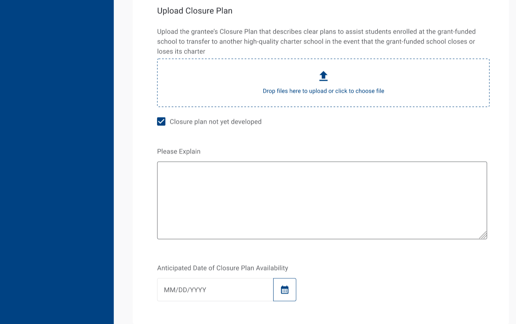The image size is (516, 324).
Task: Click 'Anticipated Date of Closure Plan Availability' label
Action: click(222, 268)
